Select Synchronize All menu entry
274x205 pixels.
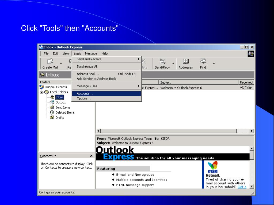tap(106, 66)
